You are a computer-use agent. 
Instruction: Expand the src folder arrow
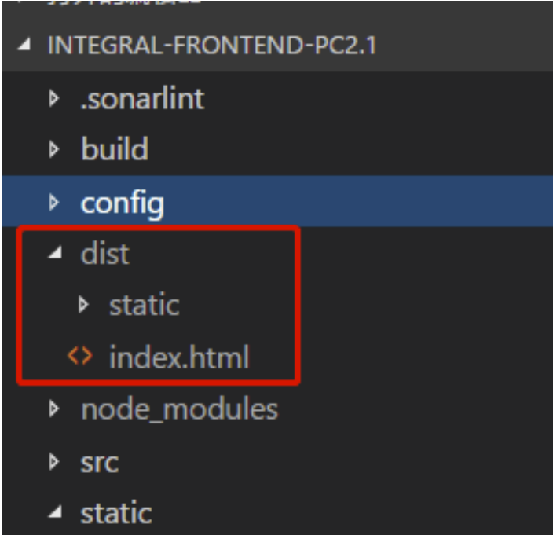click(53, 462)
